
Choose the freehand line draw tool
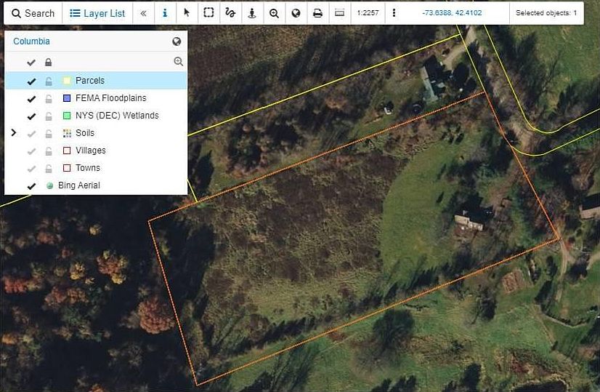pyautogui.click(x=230, y=13)
